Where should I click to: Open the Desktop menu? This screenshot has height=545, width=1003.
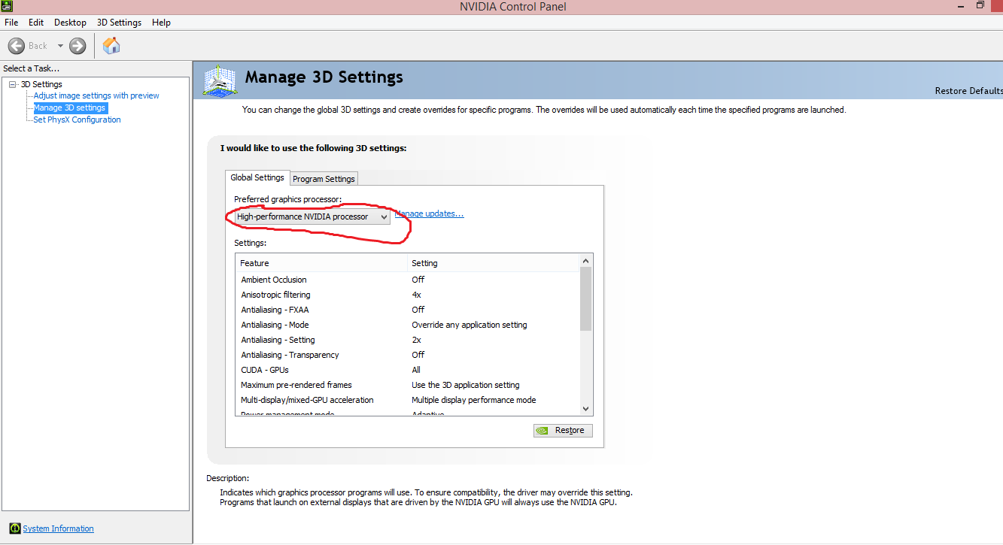(x=70, y=23)
